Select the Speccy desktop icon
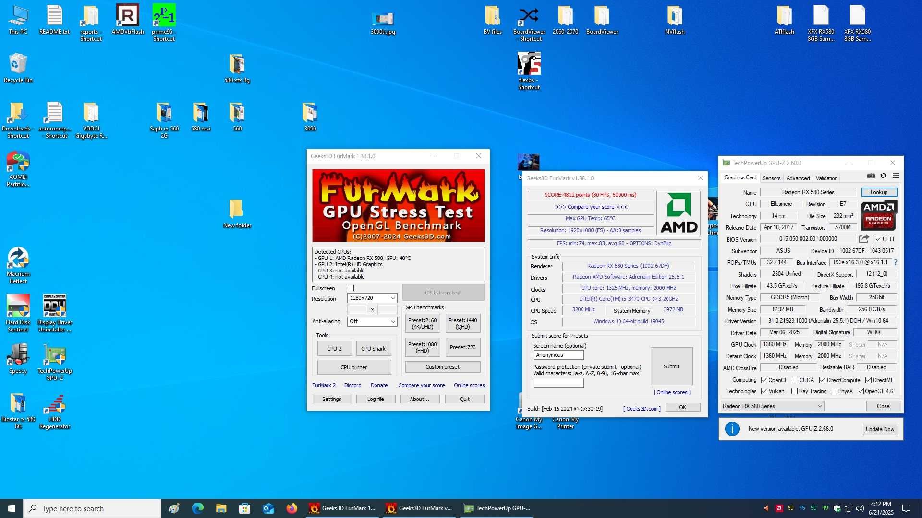922x518 pixels. [18, 359]
